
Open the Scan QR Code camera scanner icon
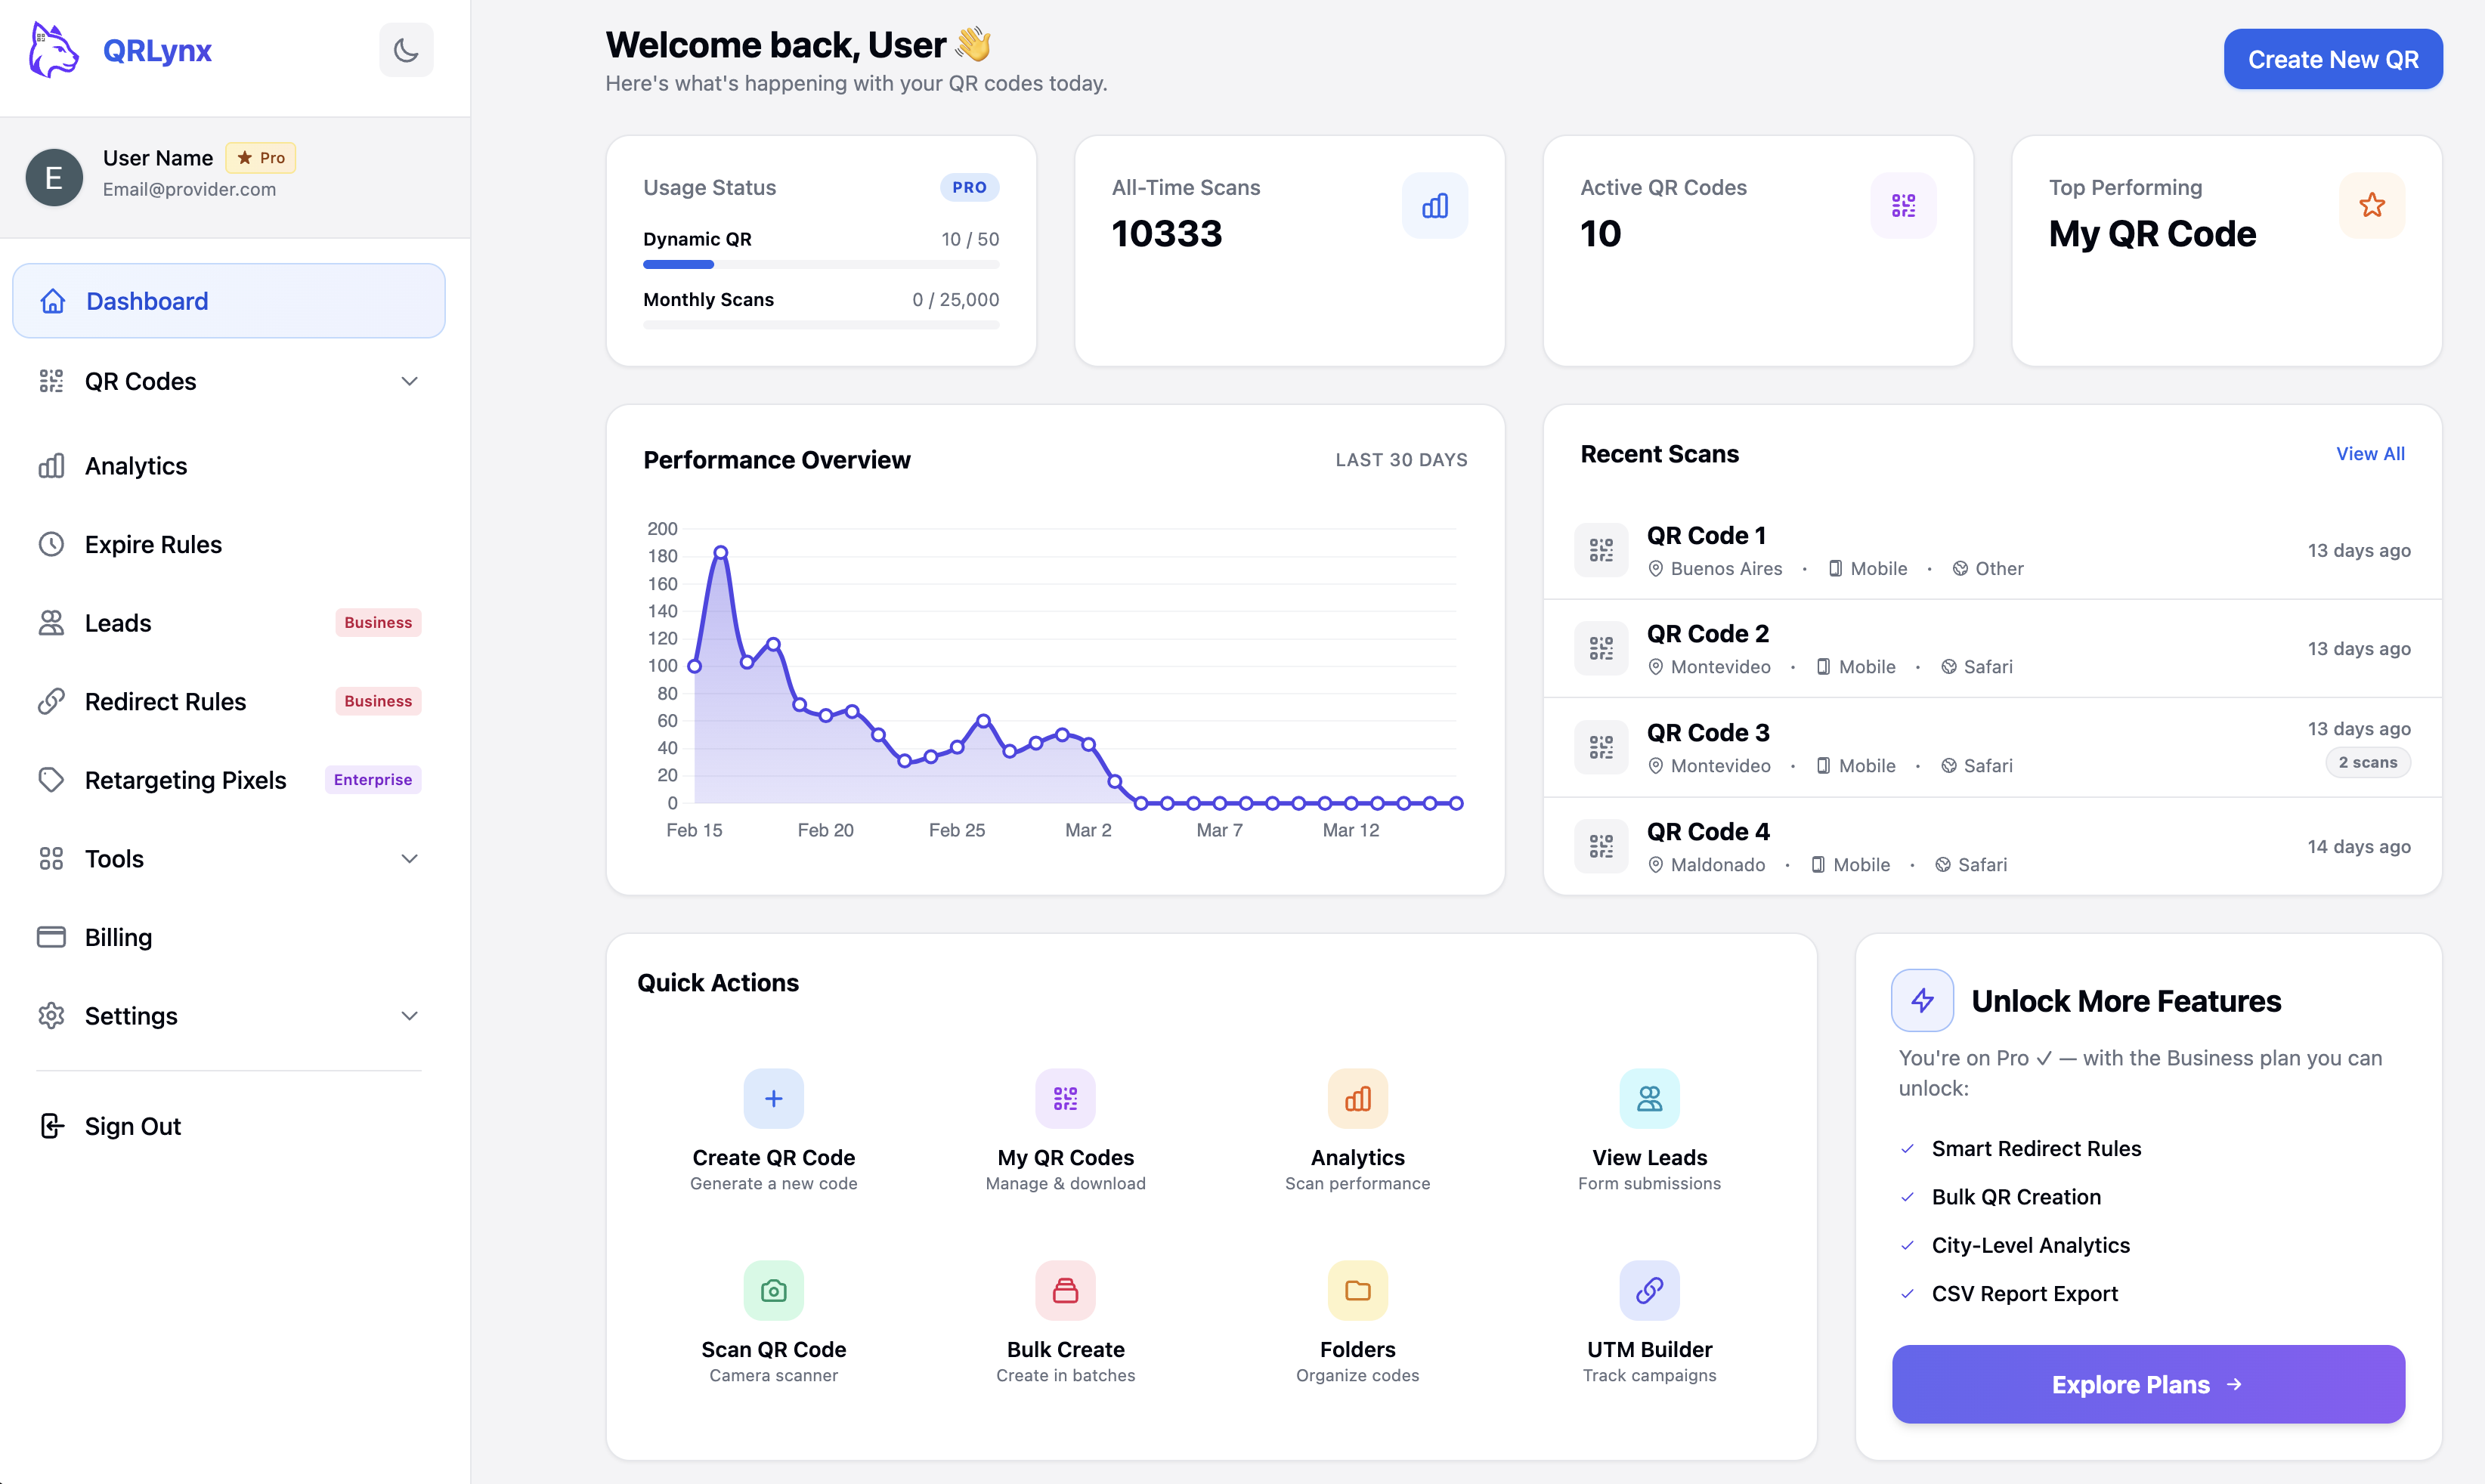(773, 1290)
